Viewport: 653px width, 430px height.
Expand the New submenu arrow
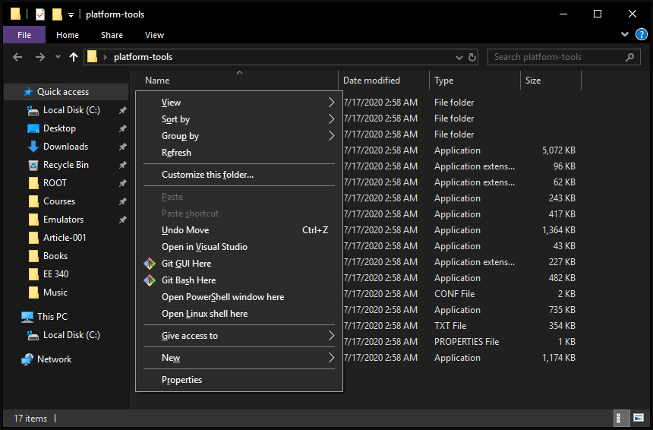(332, 358)
